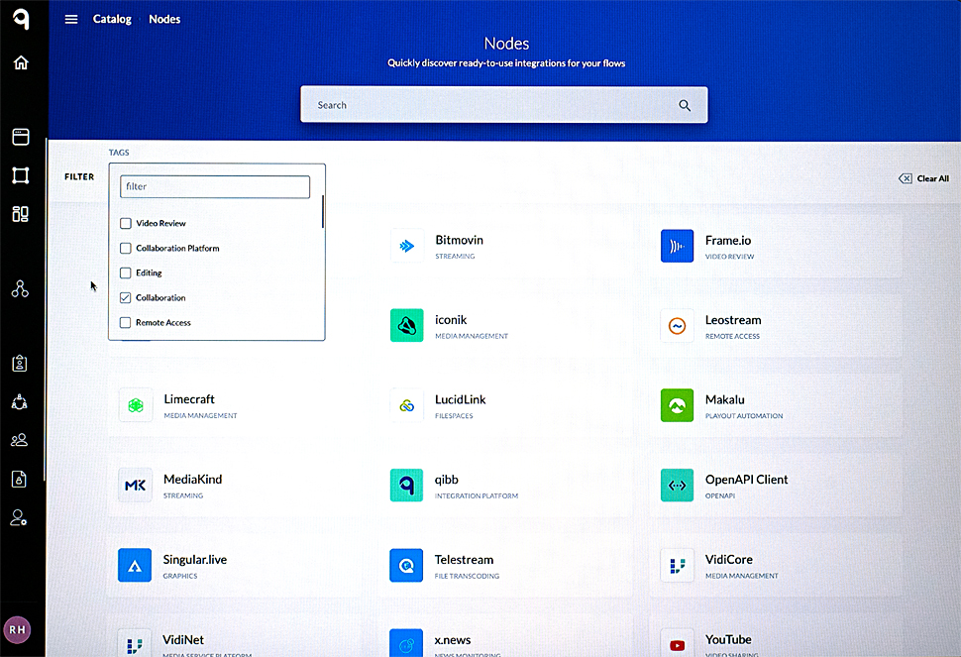The width and height of the screenshot is (961, 657).
Task: Click the Limecraft node icon
Action: (136, 405)
